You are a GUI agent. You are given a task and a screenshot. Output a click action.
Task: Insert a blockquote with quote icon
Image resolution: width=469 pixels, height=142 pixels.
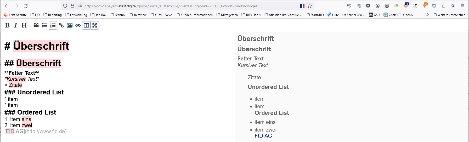coord(36,25)
